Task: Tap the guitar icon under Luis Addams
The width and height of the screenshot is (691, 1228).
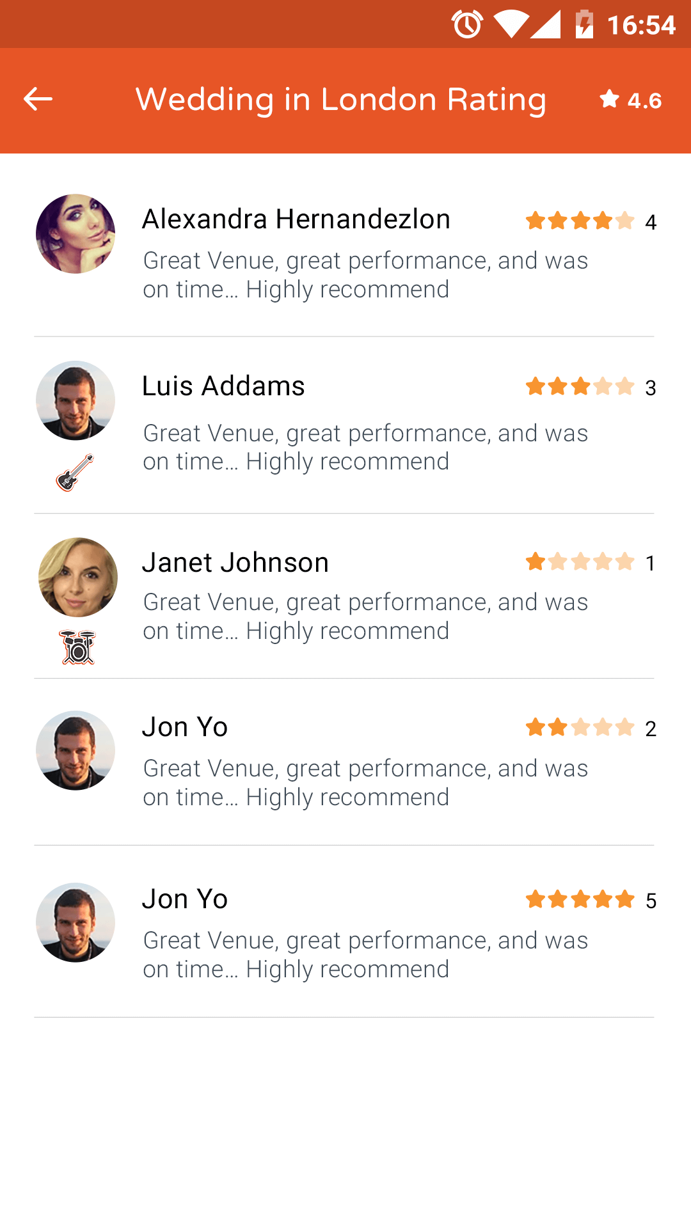Action: tap(75, 473)
